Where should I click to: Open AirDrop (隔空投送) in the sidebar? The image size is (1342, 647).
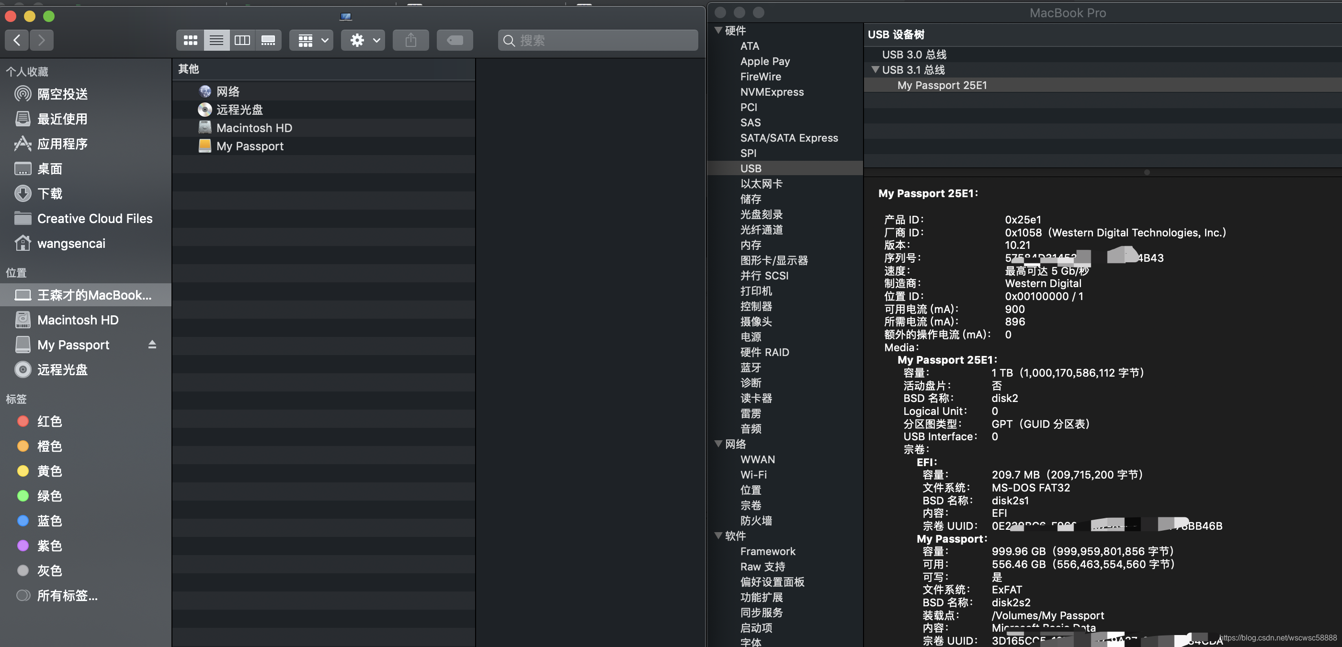[63, 94]
